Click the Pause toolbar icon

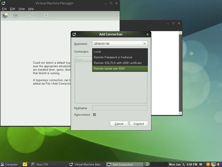click(38, 16)
